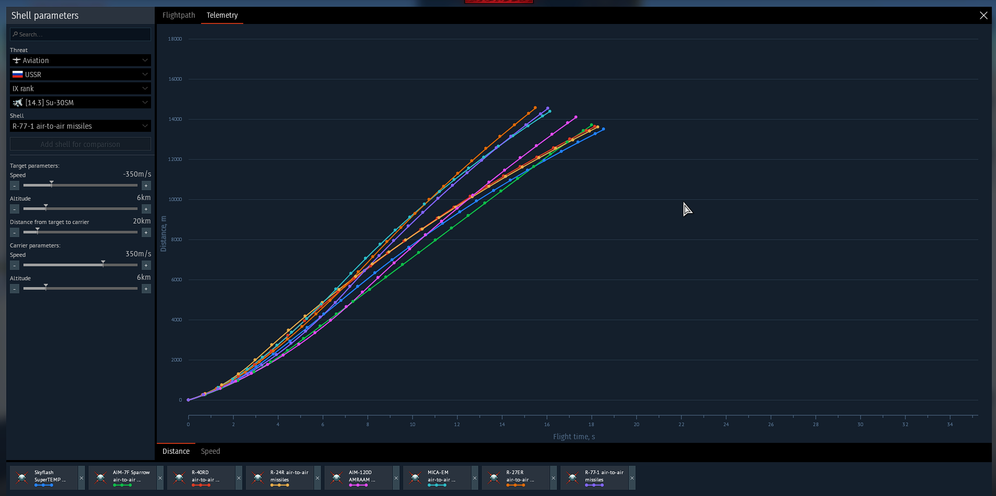The width and height of the screenshot is (996, 496).
Task: Click the distance to carrier slider handle
Action: 38,230
